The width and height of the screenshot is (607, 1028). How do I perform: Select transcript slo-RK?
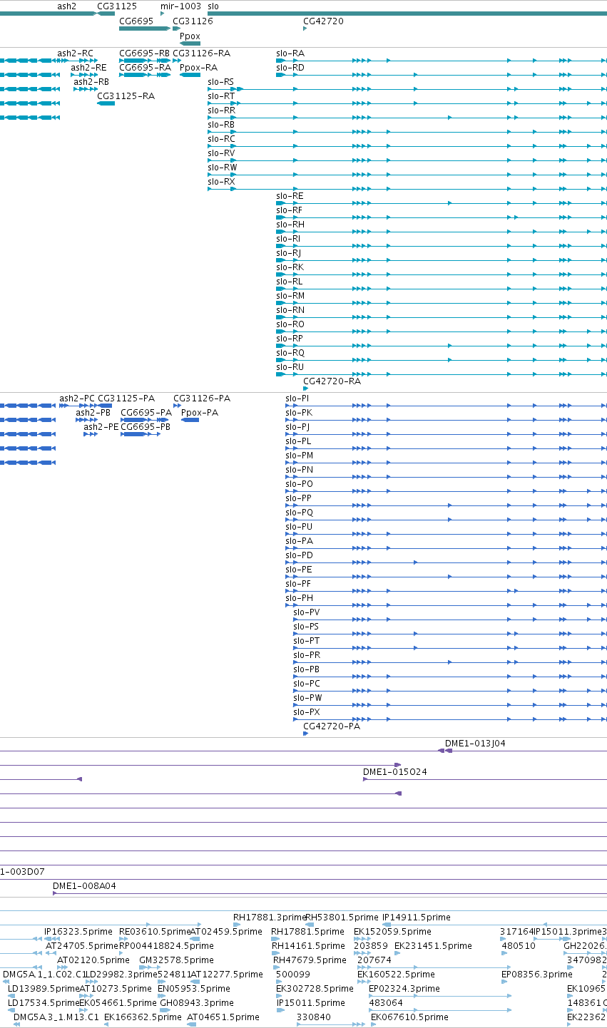pyautogui.click(x=290, y=267)
